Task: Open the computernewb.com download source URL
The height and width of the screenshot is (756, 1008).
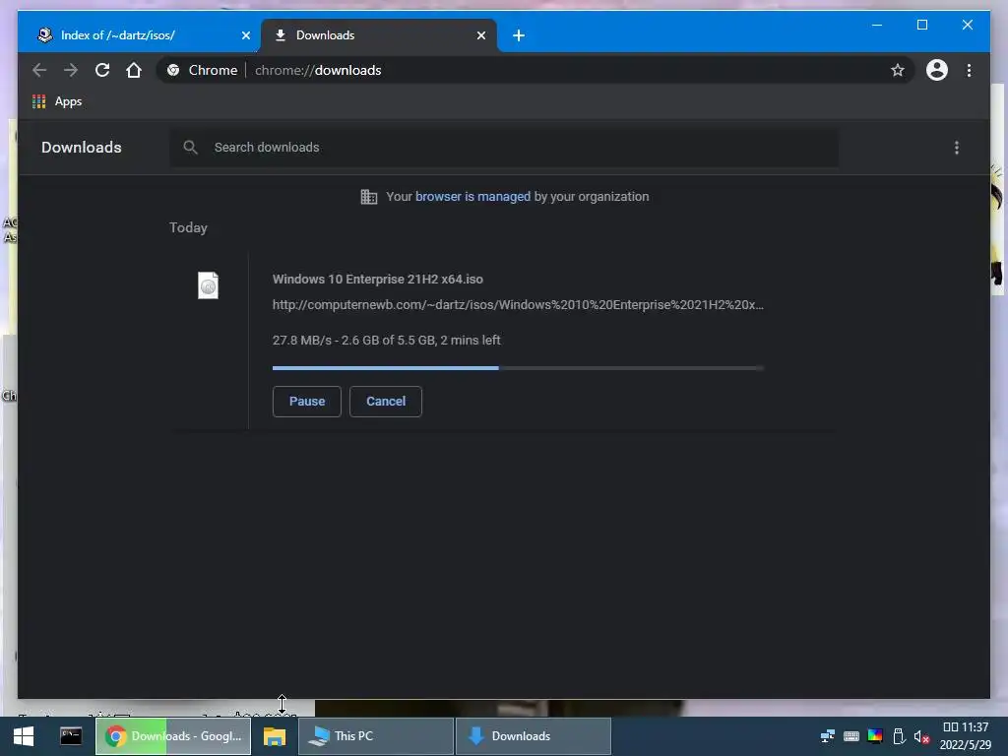Action: point(518,305)
